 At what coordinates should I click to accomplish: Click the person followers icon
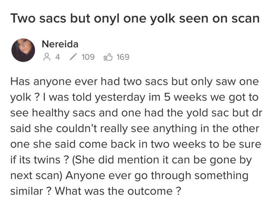coord(47,57)
